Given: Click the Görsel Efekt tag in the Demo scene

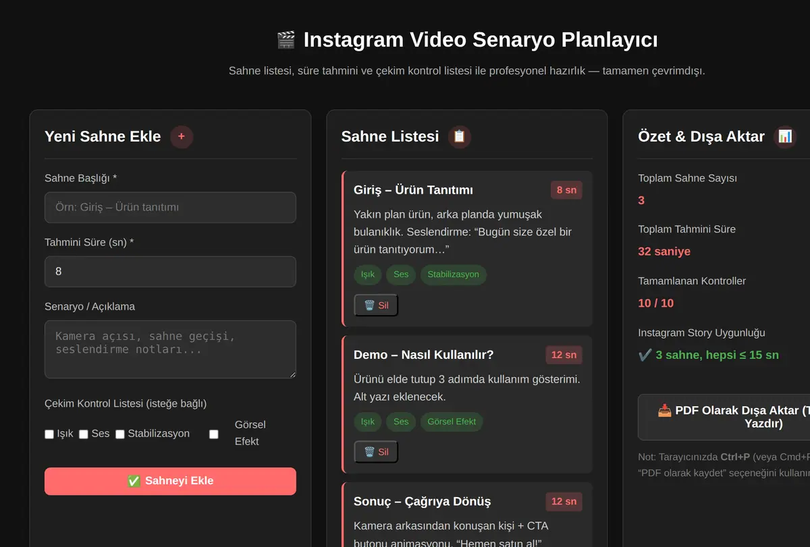Looking at the screenshot, I should (x=452, y=422).
